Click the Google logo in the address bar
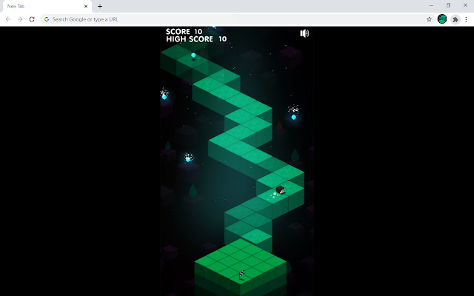The height and width of the screenshot is (296, 474). click(x=47, y=19)
